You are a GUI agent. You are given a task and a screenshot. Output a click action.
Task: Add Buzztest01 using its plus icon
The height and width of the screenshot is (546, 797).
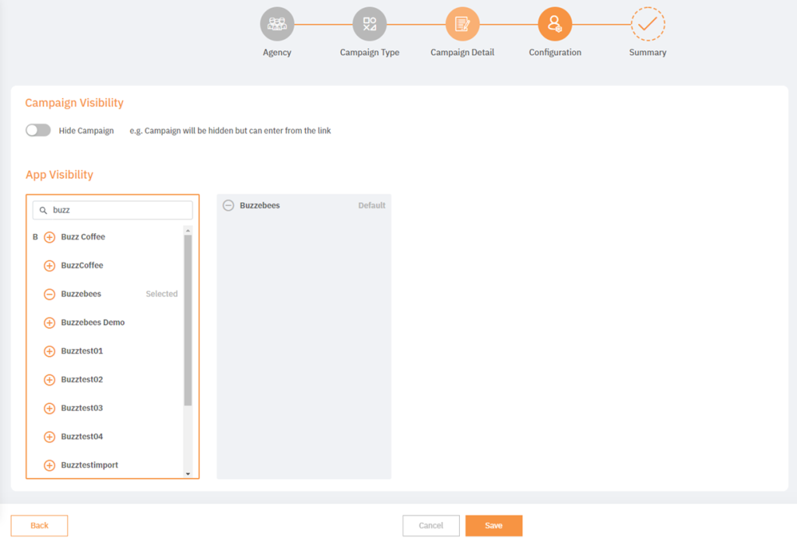48,351
